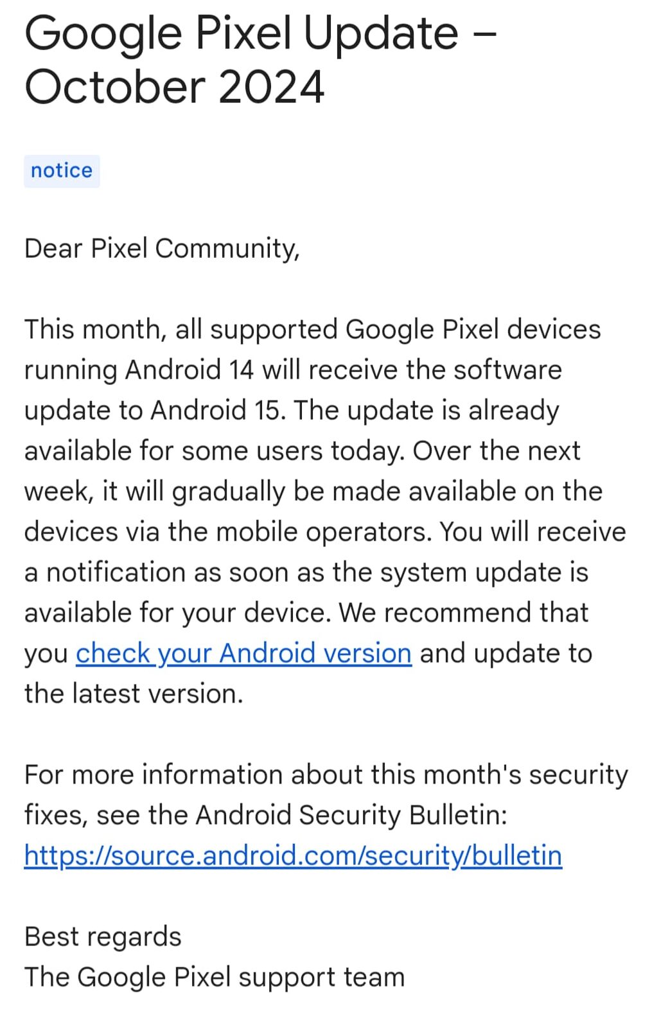
Task: Click the line starting "update to Android 15"
Action: (x=292, y=411)
